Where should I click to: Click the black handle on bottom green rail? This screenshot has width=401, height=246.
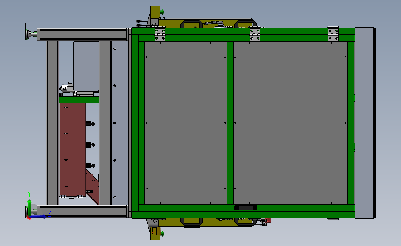tap(246, 208)
